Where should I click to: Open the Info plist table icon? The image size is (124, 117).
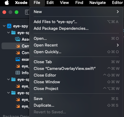(18, 73)
